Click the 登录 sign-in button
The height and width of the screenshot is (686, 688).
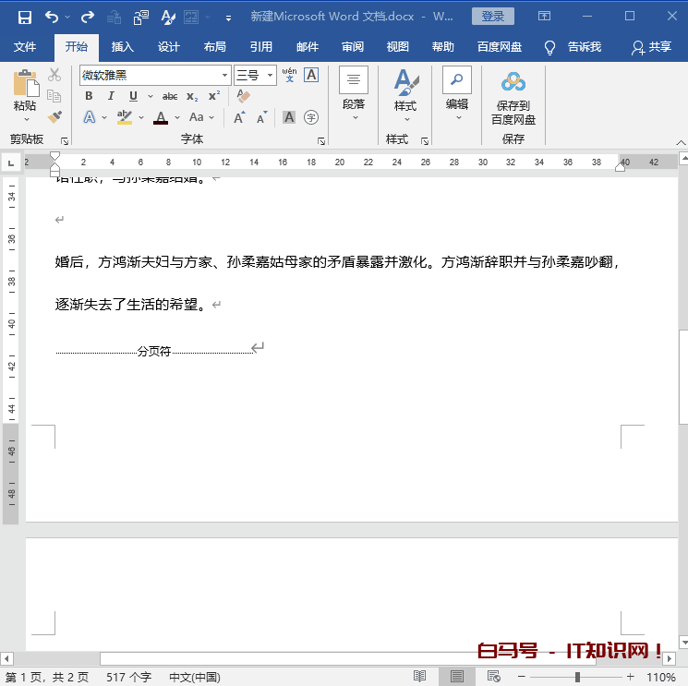[492, 17]
